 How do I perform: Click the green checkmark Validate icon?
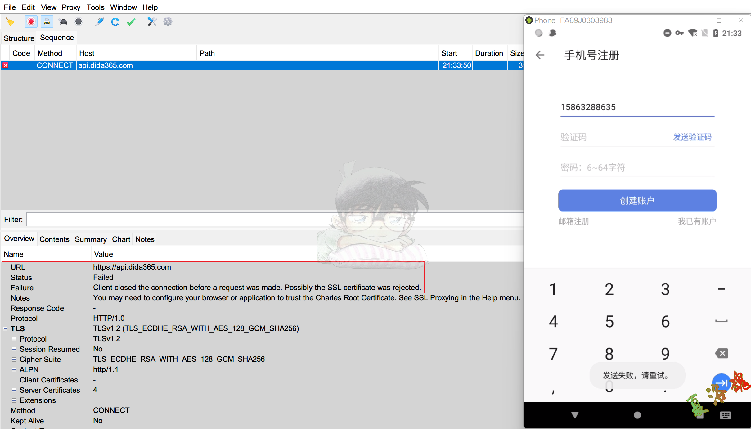click(x=131, y=22)
